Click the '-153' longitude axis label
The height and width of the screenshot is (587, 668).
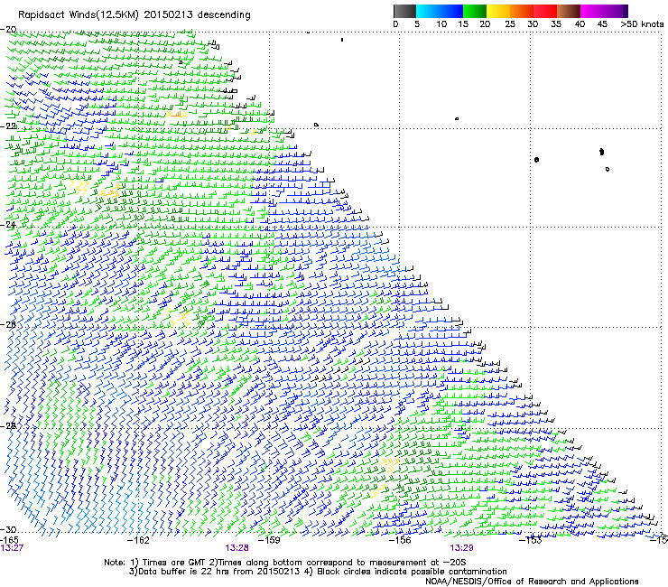pyautogui.click(x=531, y=540)
